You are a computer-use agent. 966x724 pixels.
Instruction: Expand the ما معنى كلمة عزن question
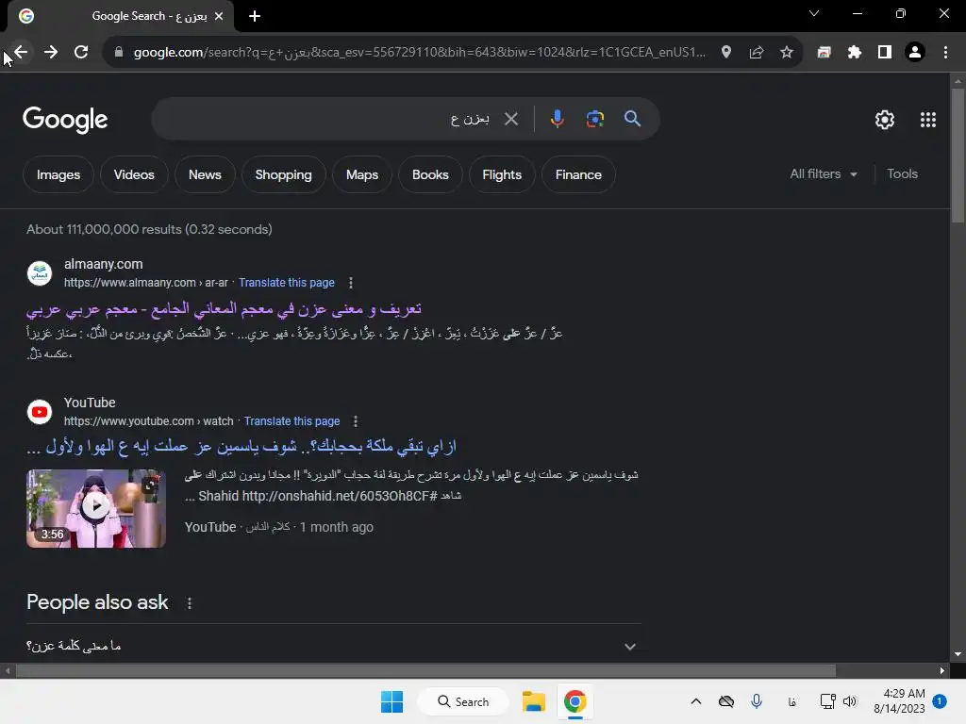[333, 646]
